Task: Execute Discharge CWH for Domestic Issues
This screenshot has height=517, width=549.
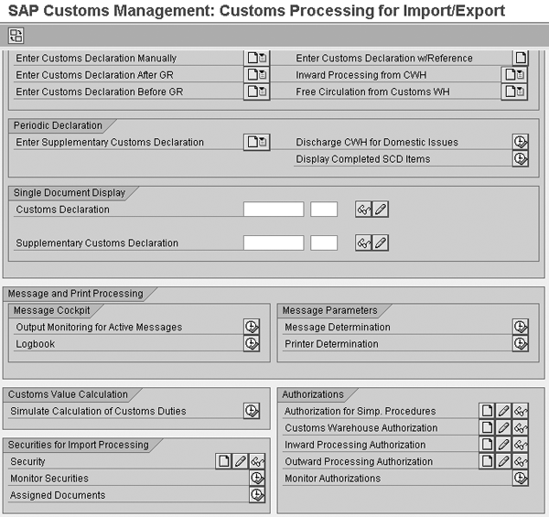Action: pos(521,142)
